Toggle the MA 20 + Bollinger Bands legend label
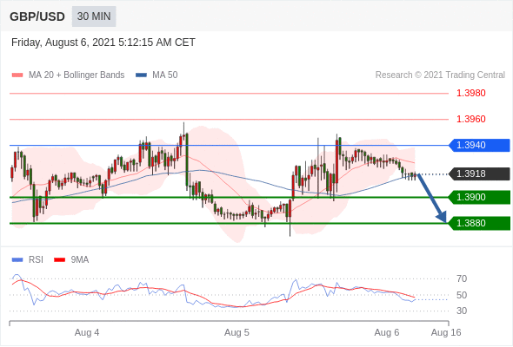The height and width of the screenshot is (347, 513). tap(77, 75)
